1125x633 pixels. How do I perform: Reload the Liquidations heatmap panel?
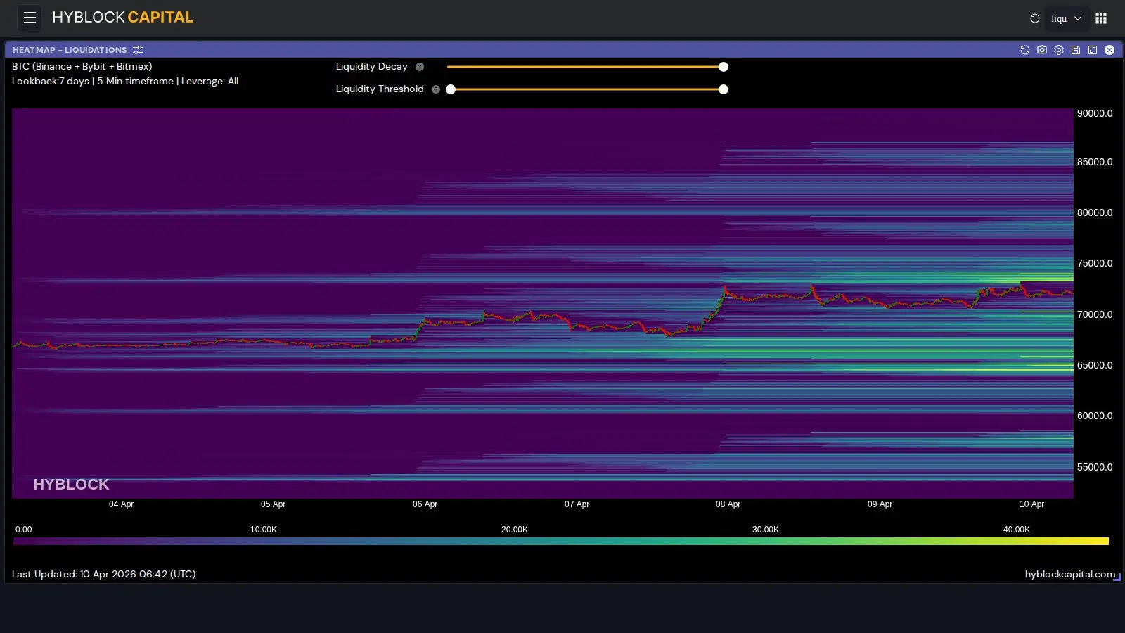(x=1024, y=50)
